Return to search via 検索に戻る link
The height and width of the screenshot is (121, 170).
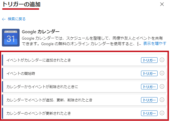click(17, 19)
